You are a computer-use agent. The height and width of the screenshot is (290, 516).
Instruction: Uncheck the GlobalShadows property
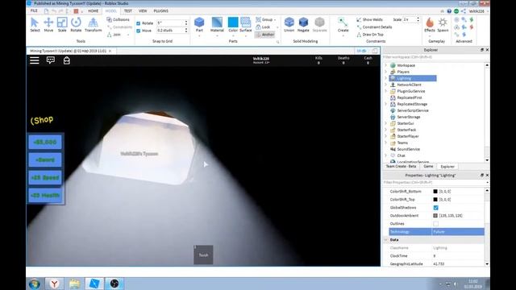click(x=435, y=208)
